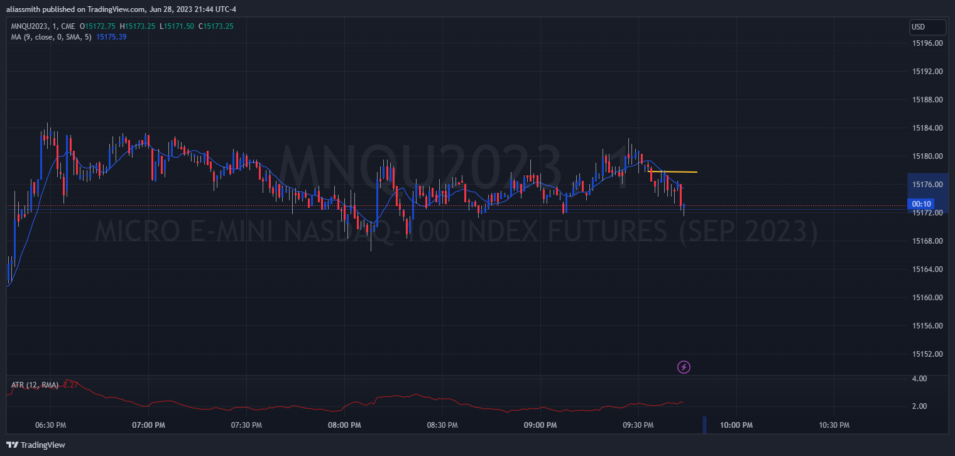The width and height of the screenshot is (955, 456).
Task: Select the yellow horizontal line drawing
Action: [673, 171]
